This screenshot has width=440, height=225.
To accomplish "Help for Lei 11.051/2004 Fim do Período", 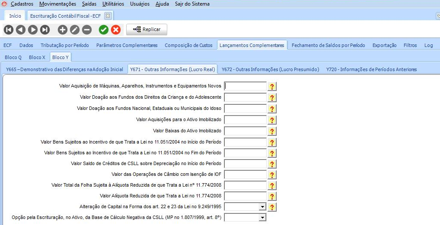I will [272, 153].
